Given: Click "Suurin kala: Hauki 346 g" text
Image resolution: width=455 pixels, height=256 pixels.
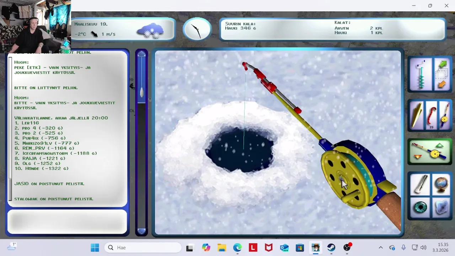Looking at the screenshot, I should pos(241,26).
